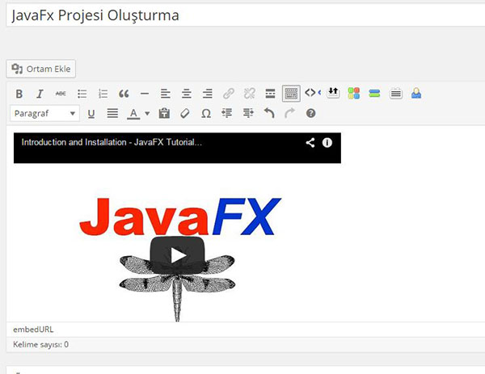
Task: Insert a blockquote
Action: click(124, 94)
